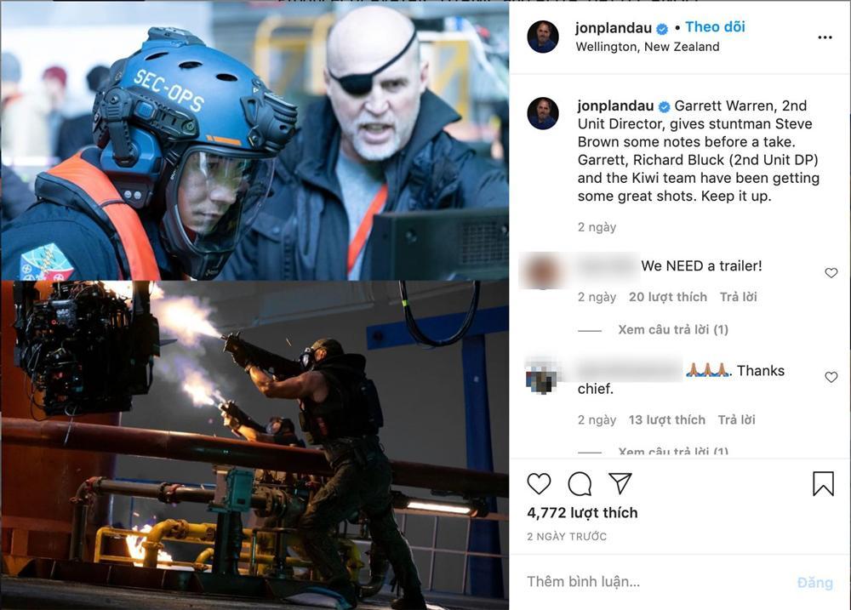Reply to the 'Thanks chief' comment
This screenshot has width=851, height=610.
click(x=736, y=419)
